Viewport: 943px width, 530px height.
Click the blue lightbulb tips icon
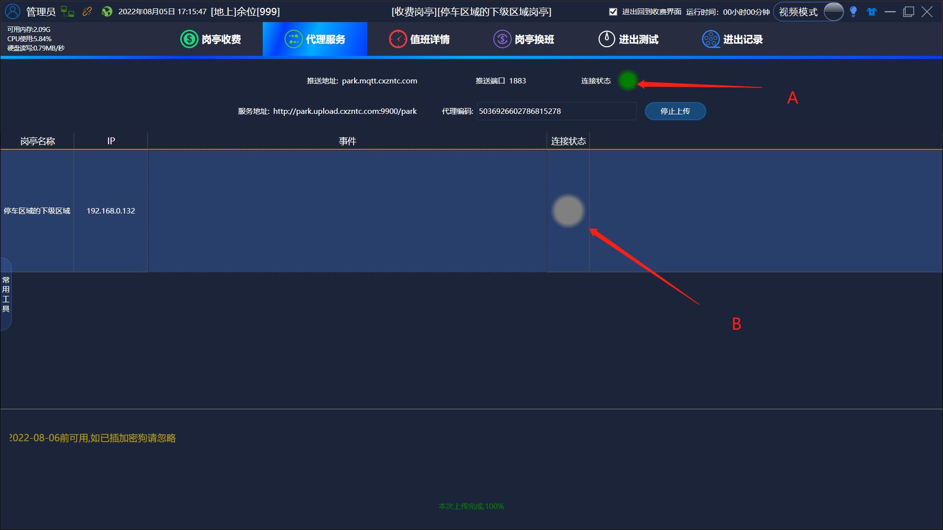pos(853,12)
